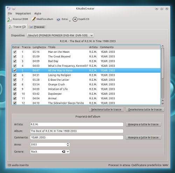Toggle the Daysleeper track checkbox
Viewport: 175px width, 173px height.
[15, 94]
